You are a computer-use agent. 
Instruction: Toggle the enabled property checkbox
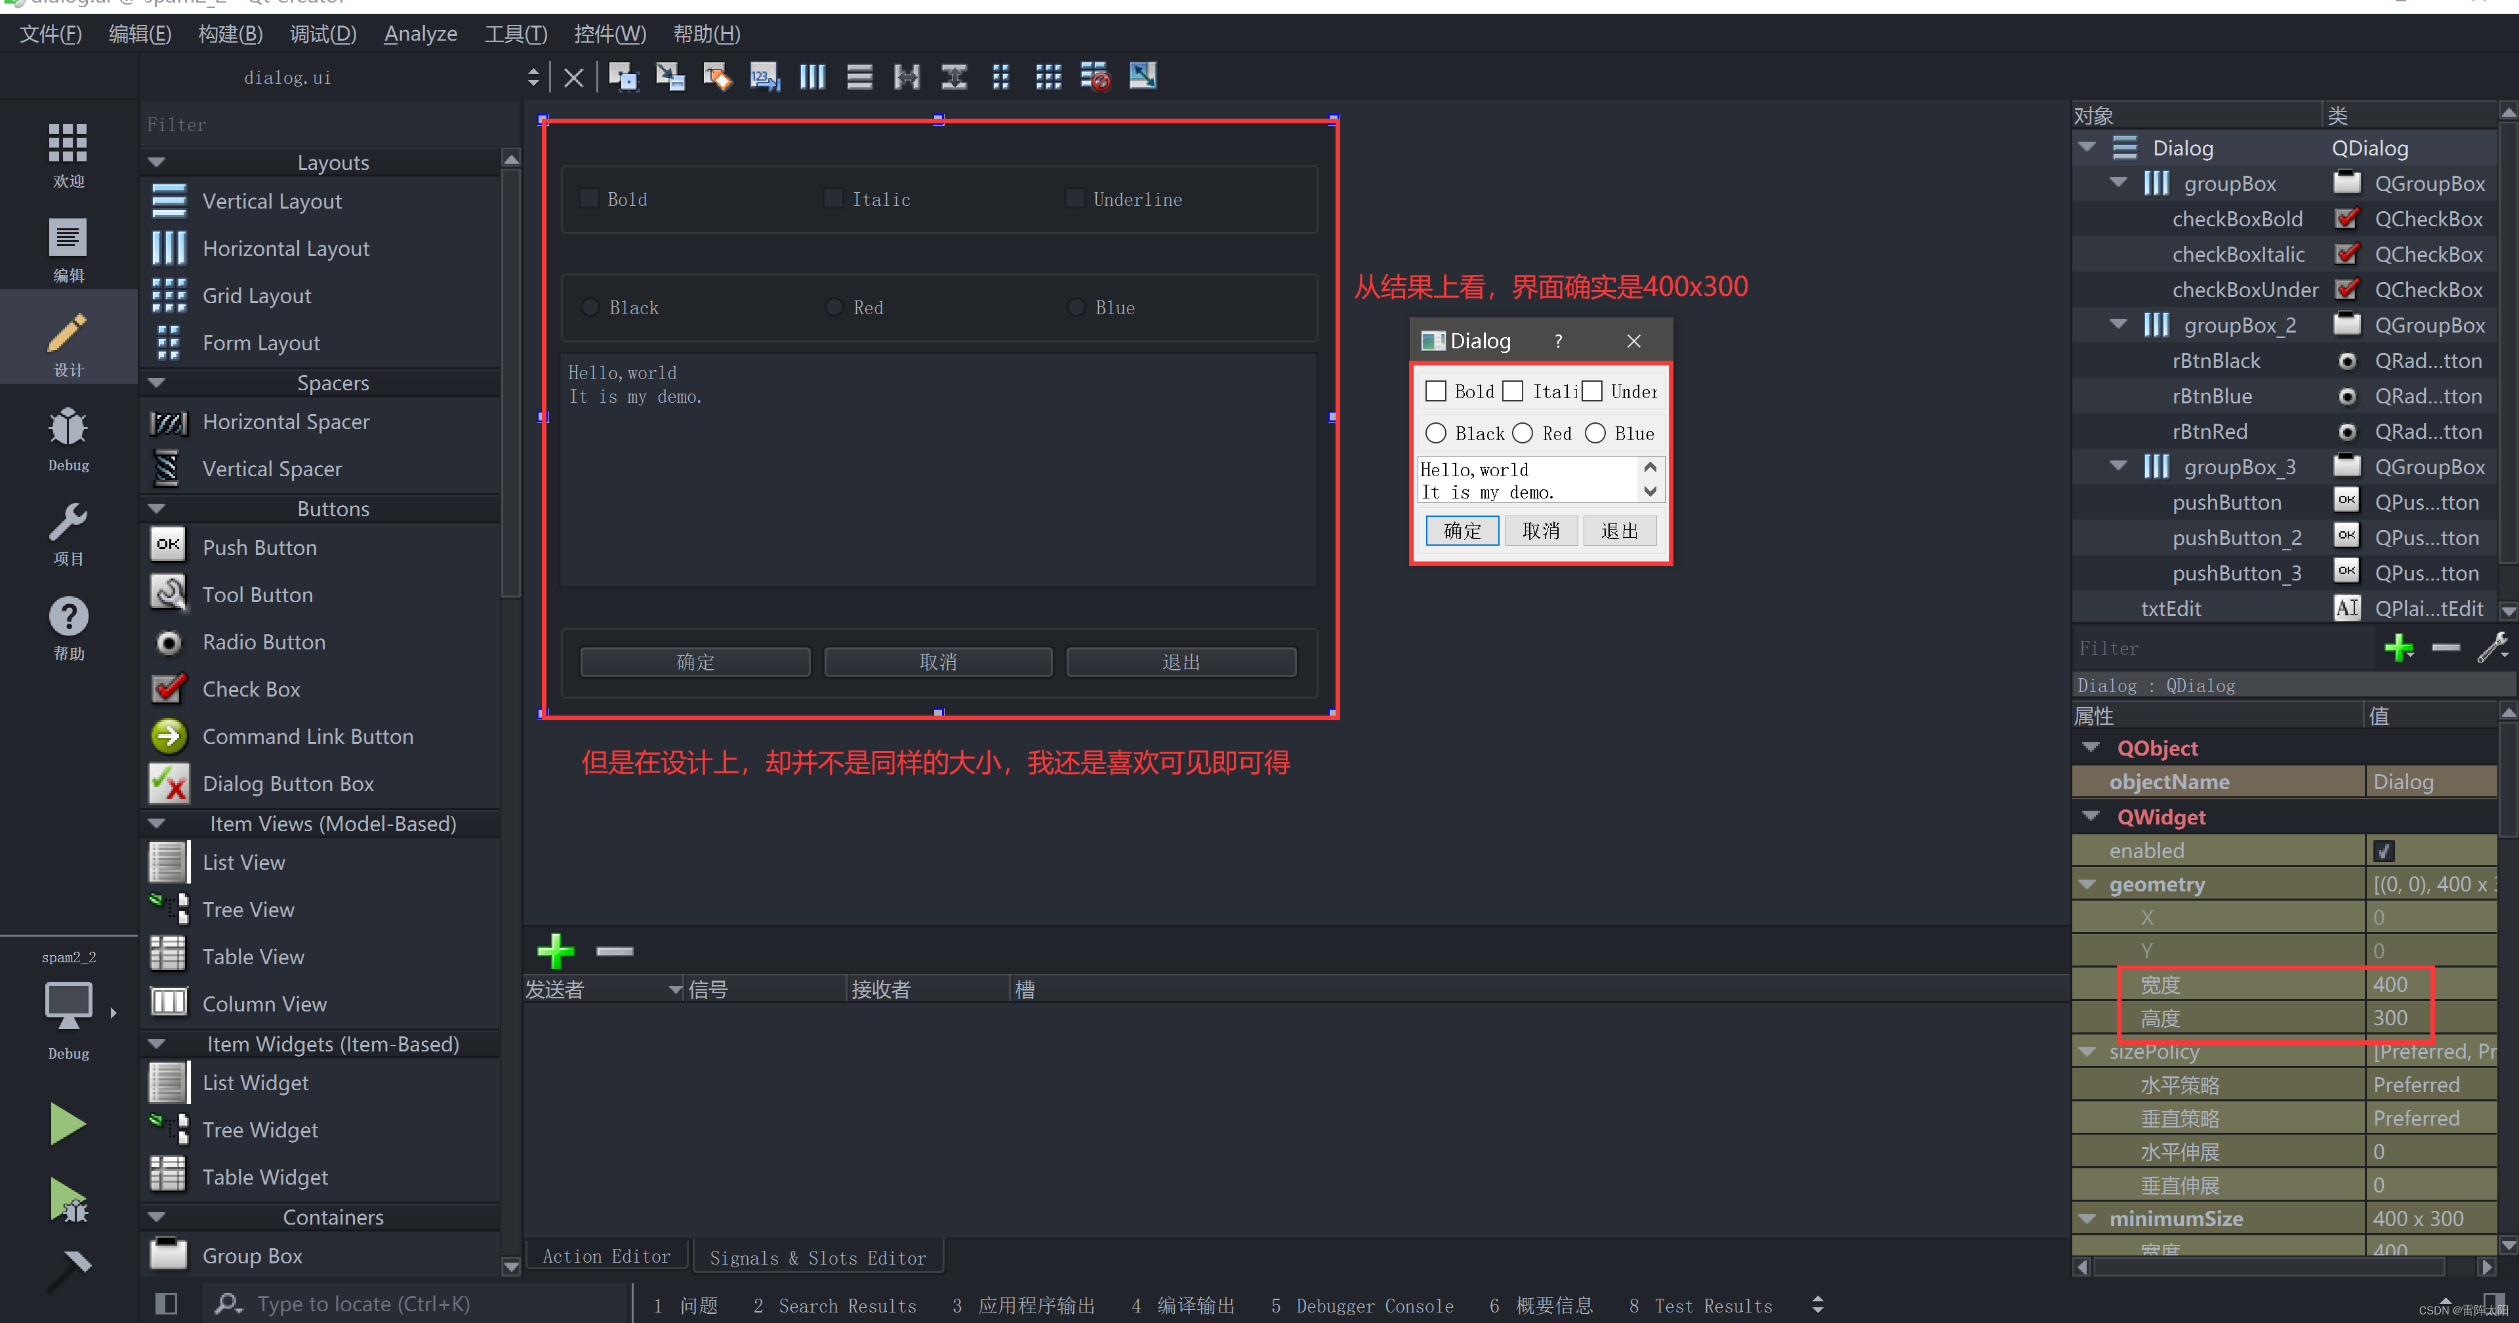pyautogui.click(x=2383, y=851)
